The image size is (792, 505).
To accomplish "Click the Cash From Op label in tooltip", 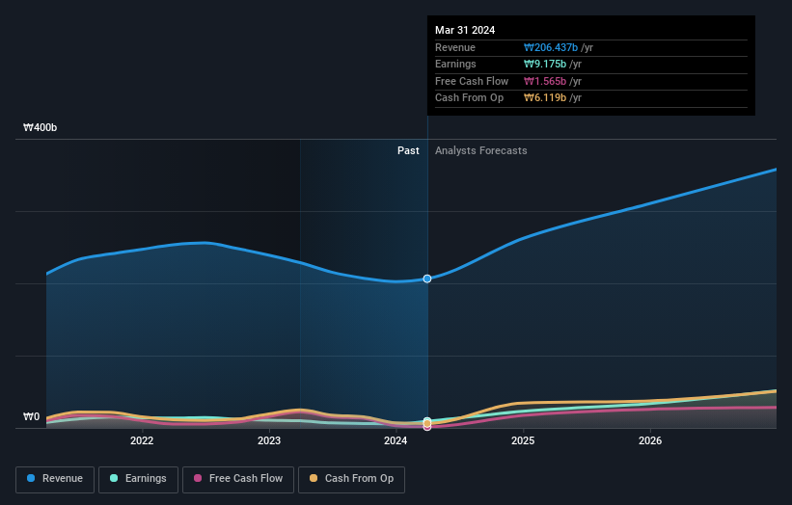I will [x=469, y=98].
